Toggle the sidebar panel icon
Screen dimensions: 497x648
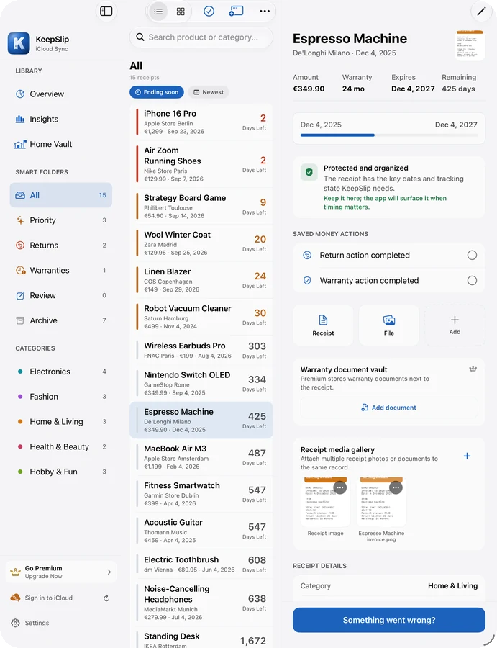click(x=106, y=11)
